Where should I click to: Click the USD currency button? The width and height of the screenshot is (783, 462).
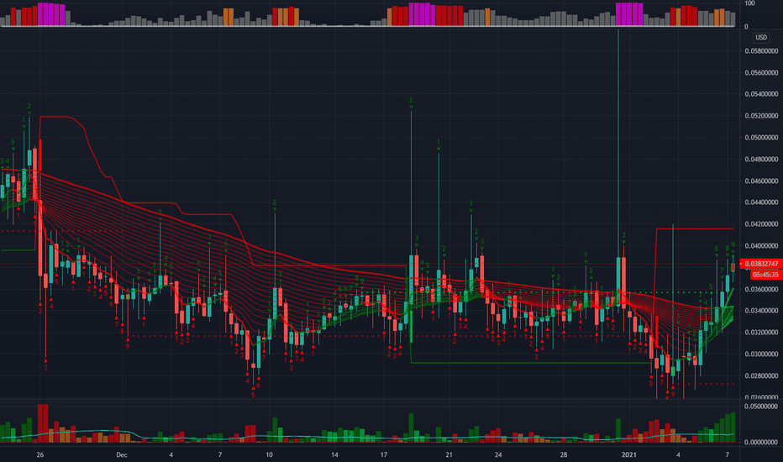coord(760,38)
